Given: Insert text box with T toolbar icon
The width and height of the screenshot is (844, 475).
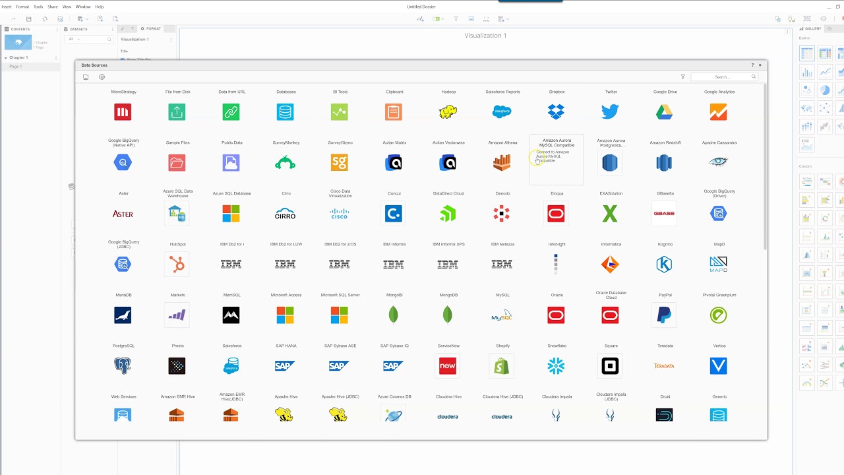Looking at the screenshot, I should [456, 19].
